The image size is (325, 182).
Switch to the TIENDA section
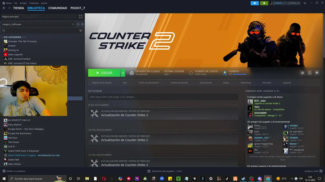tap(19, 8)
